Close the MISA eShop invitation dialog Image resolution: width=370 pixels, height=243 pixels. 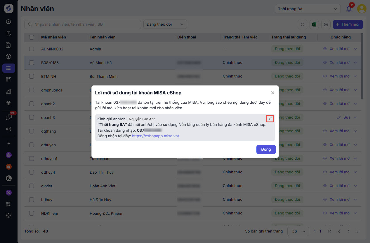tap(272, 93)
